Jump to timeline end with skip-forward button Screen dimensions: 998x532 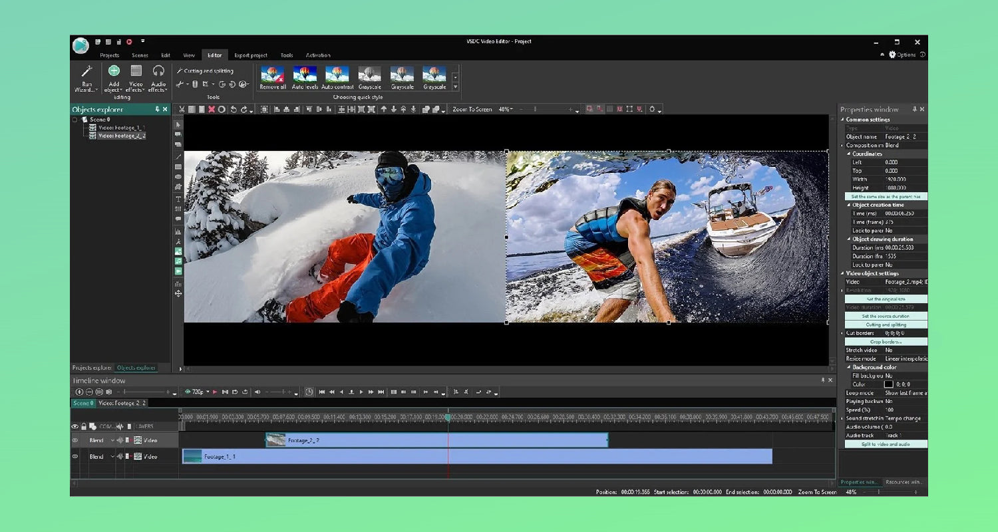pyautogui.click(x=381, y=392)
